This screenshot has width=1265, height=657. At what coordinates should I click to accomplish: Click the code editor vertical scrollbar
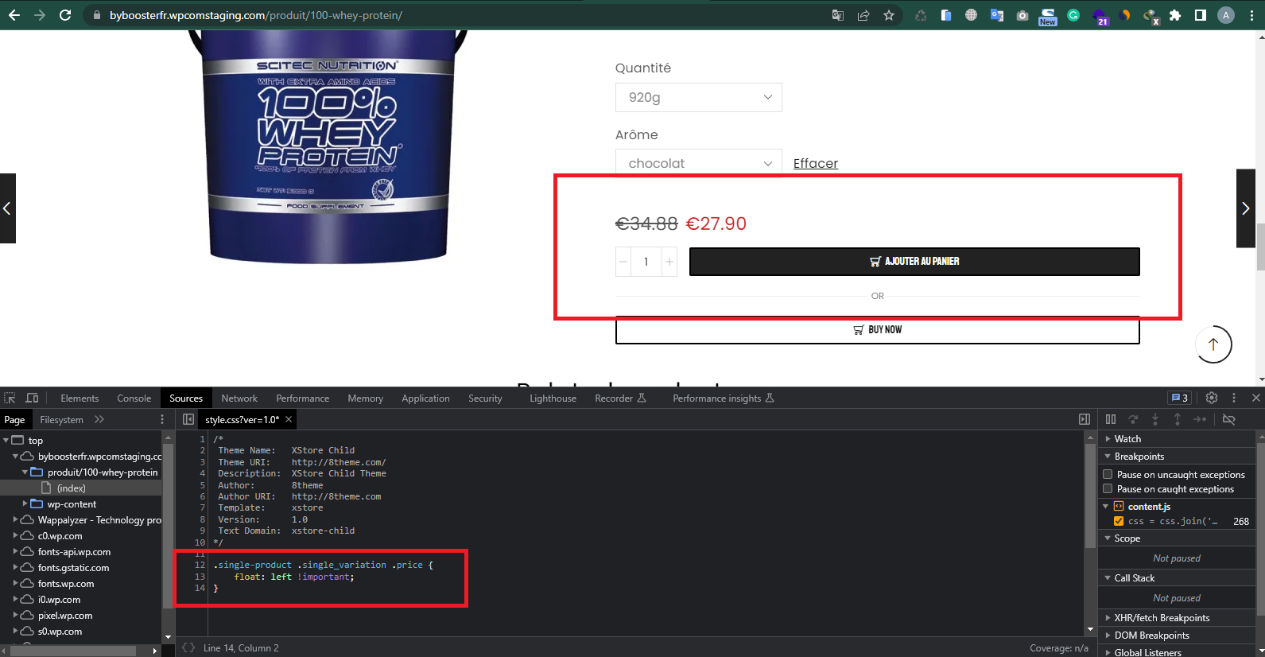(1090, 496)
